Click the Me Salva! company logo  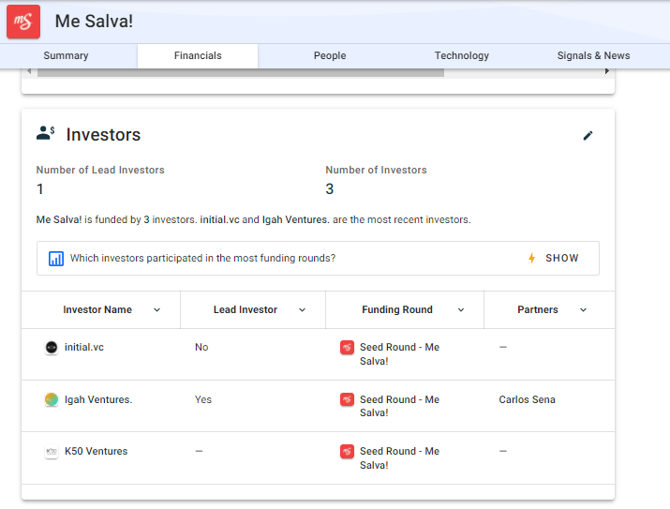[x=23, y=22]
